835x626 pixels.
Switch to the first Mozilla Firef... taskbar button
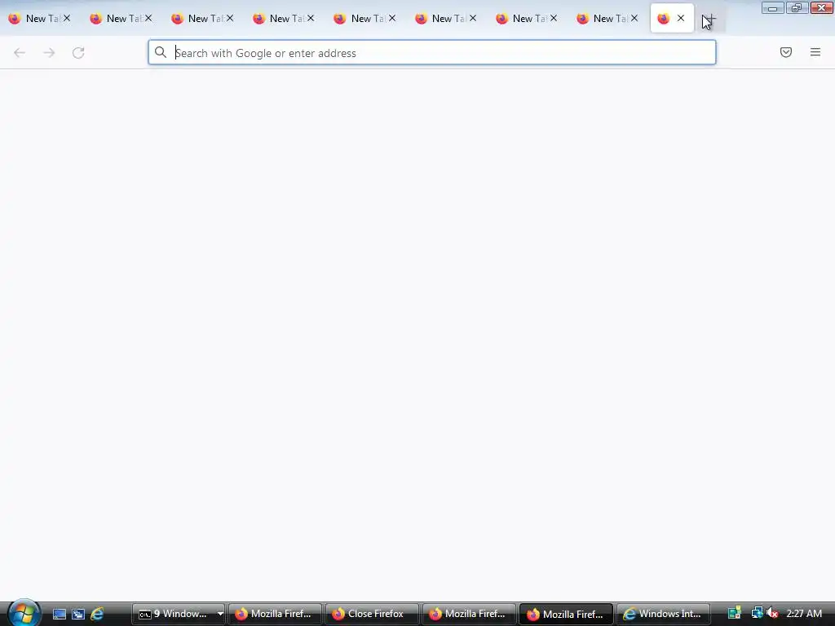tap(276, 614)
